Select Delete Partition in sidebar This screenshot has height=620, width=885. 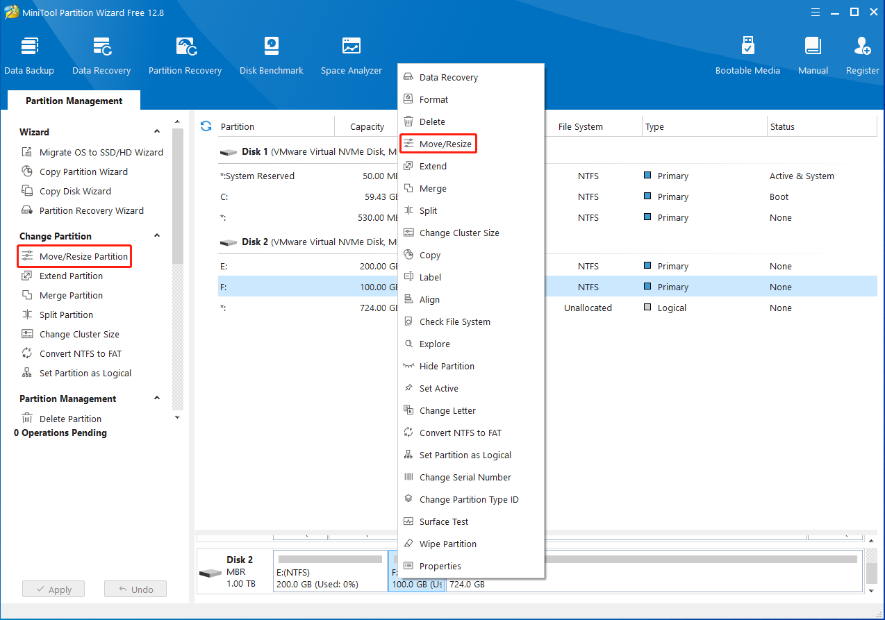61,419
